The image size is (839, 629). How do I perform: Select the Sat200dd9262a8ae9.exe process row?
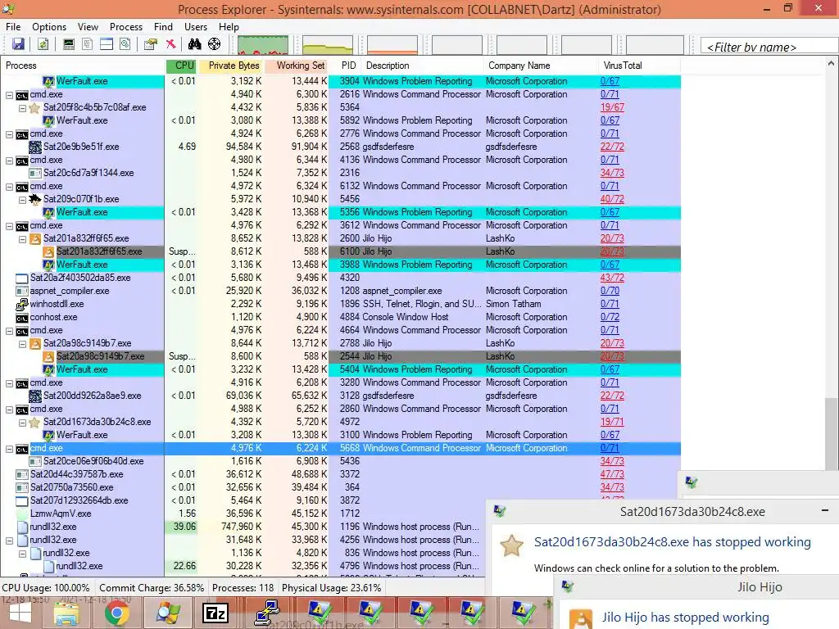tap(342, 396)
